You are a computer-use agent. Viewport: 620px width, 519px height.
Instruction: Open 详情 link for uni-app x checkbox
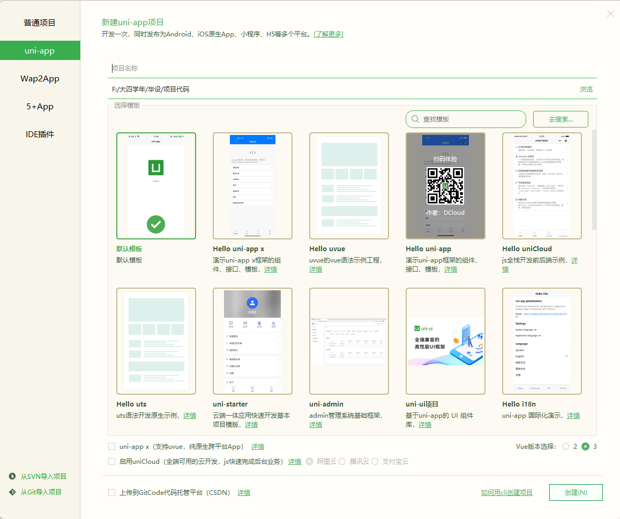click(258, 447)
